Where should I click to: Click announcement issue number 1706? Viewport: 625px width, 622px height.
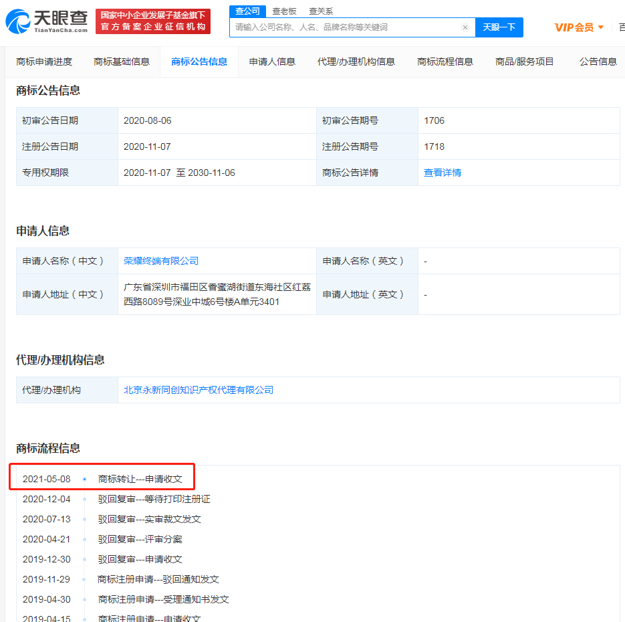[x=434, y=120]
